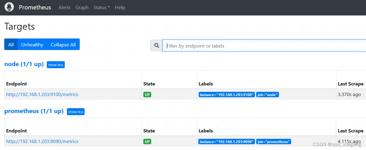Click State column header in prometheus table
The image size is (366, 150).
(149, 131)
